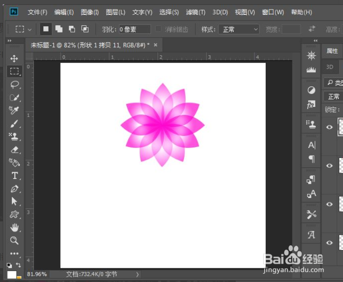Close the 未标题-1 document tab
The image size is (343, 282).
pos(156,45)
